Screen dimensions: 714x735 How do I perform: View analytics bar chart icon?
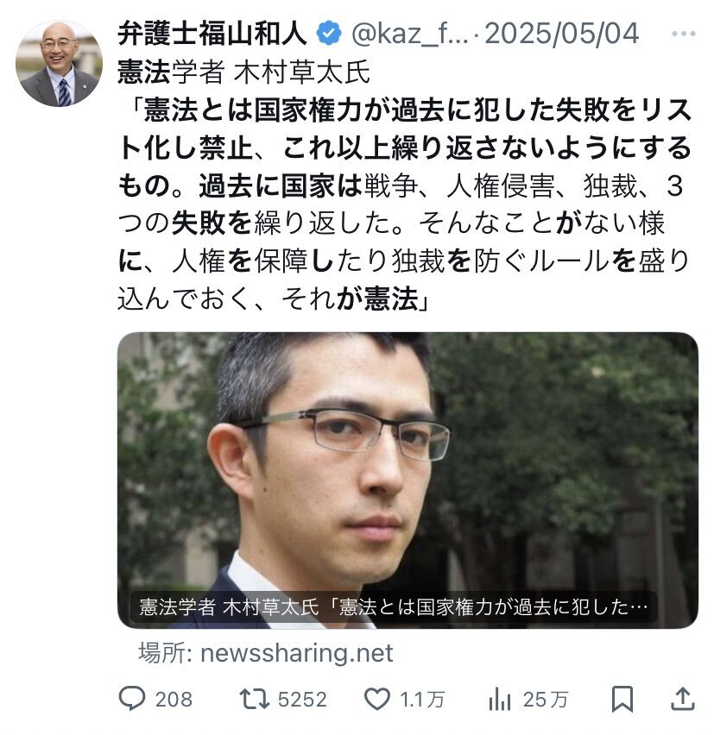pyautogui.click(x=500, y=699)
